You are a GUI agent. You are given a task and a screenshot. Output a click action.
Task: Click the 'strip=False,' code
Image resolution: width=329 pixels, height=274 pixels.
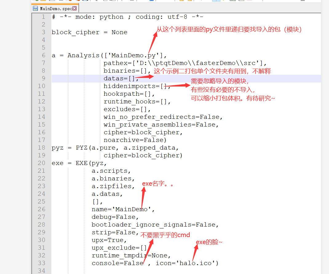(115, 233)
